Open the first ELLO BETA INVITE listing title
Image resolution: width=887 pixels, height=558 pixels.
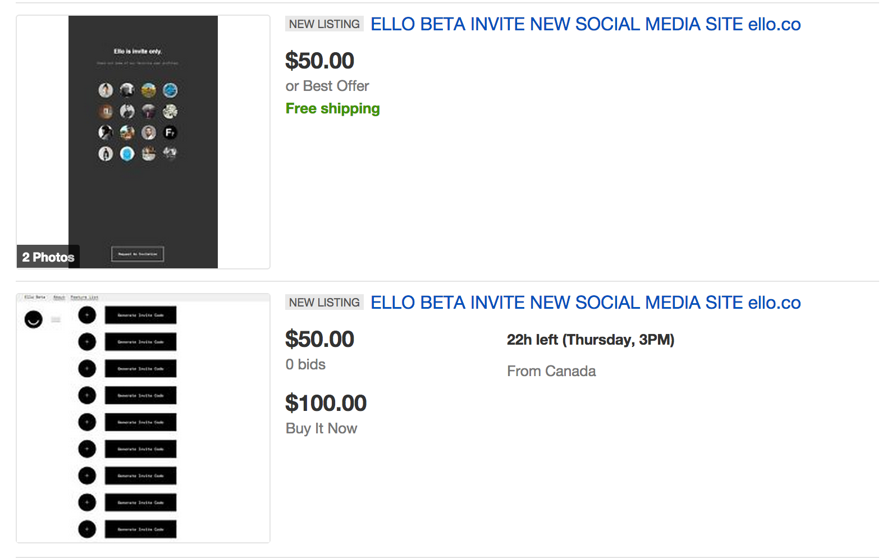[586, 24]
